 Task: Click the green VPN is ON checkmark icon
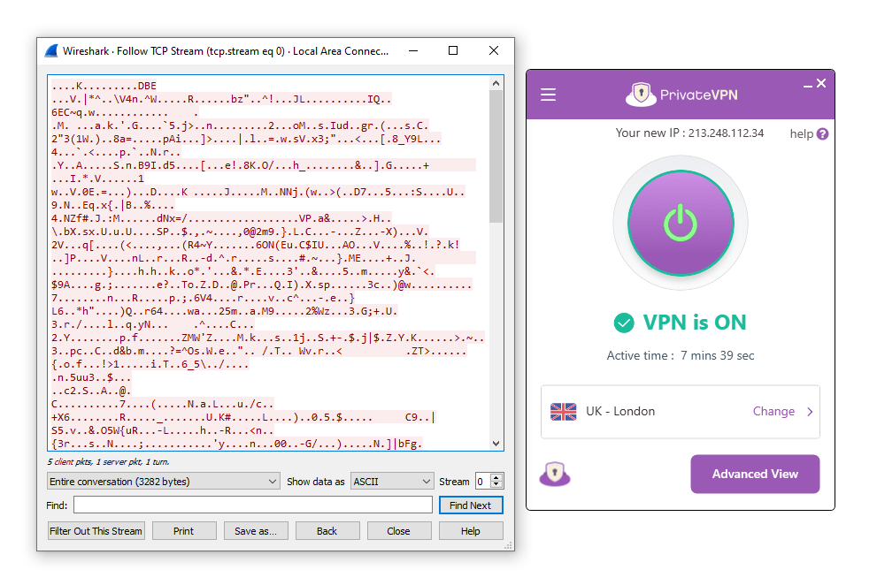point(624,323)
